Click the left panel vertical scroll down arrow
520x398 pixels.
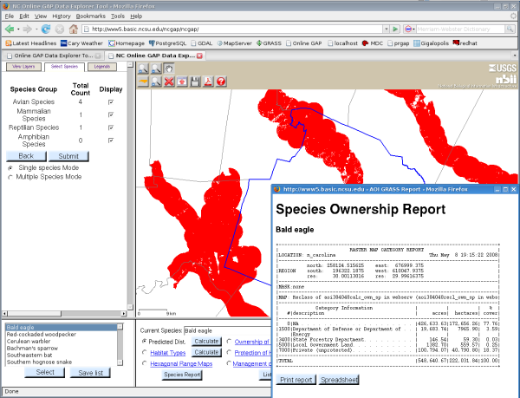pos(130,307)
